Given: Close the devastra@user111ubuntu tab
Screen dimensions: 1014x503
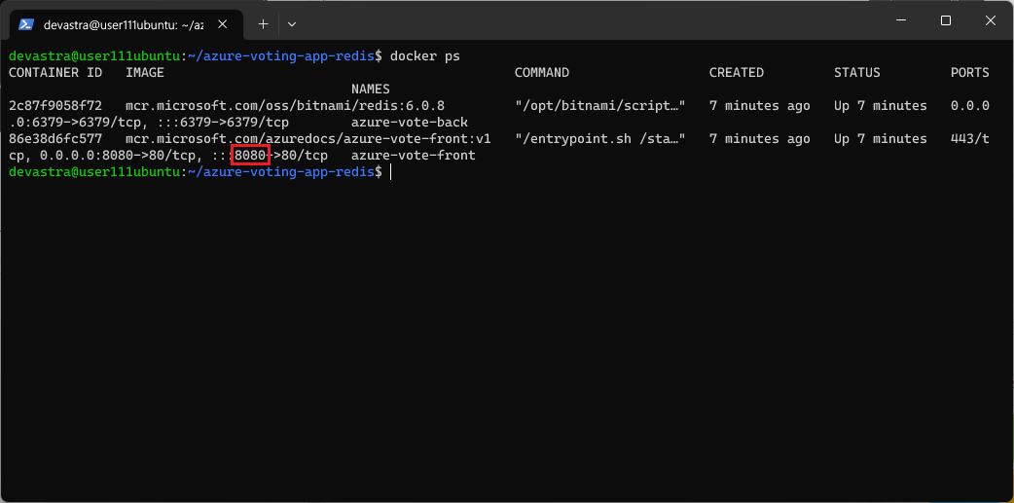Looking at the screenshot, I should coord(222,24).
